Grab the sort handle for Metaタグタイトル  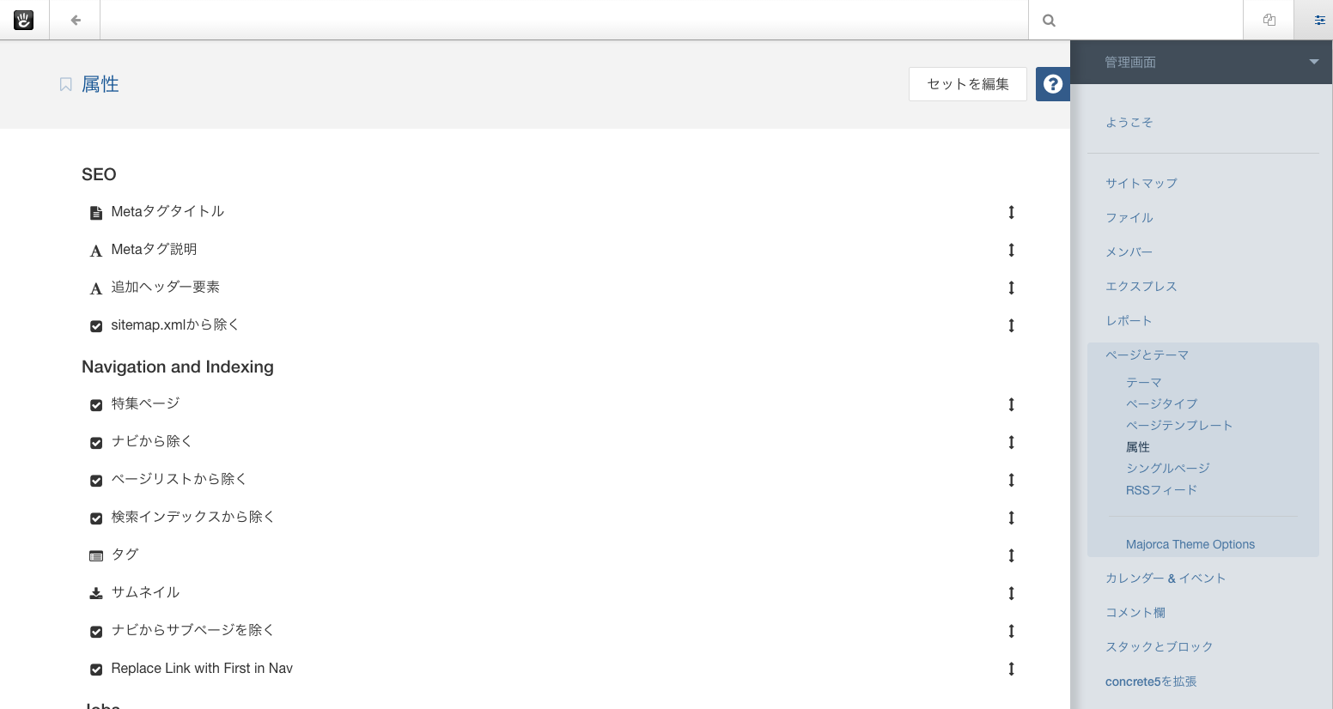tap(1012, 212)
